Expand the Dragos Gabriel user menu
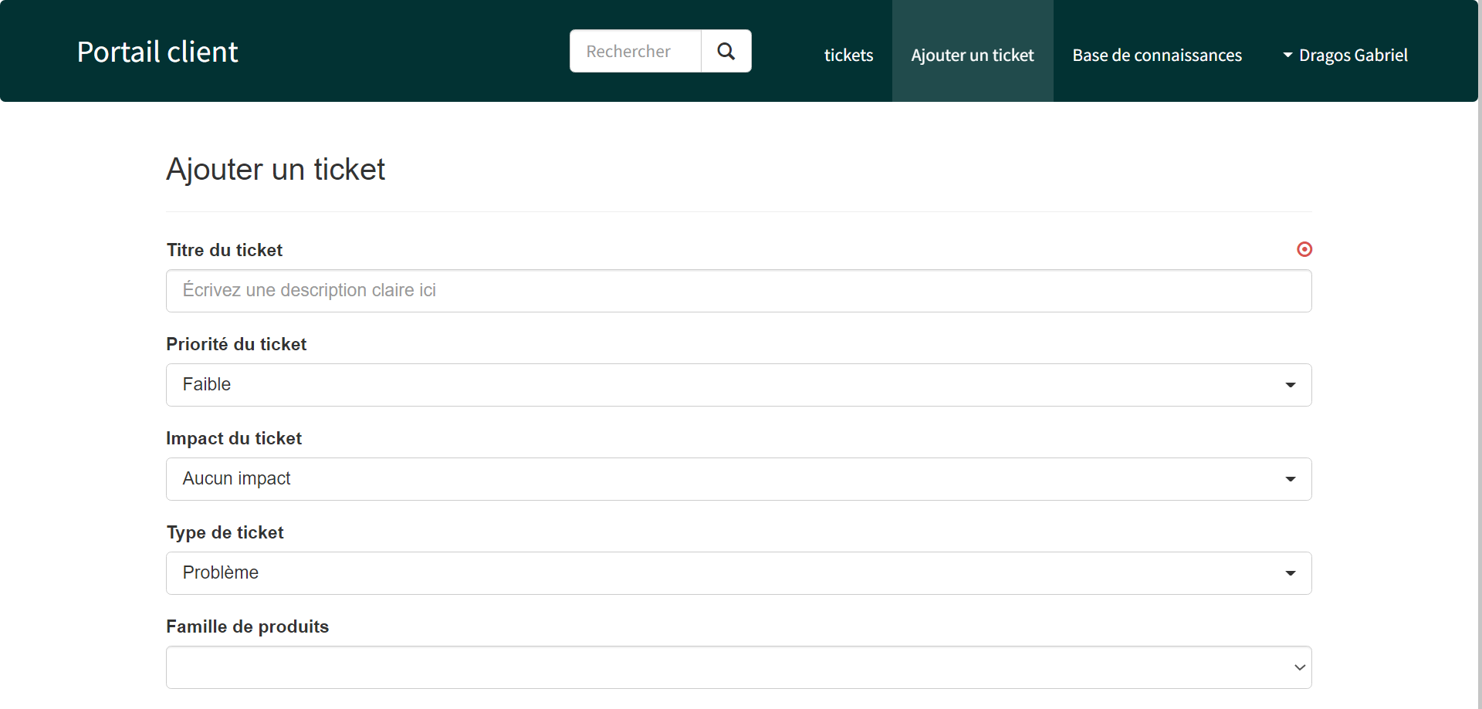 [1345, 55]
